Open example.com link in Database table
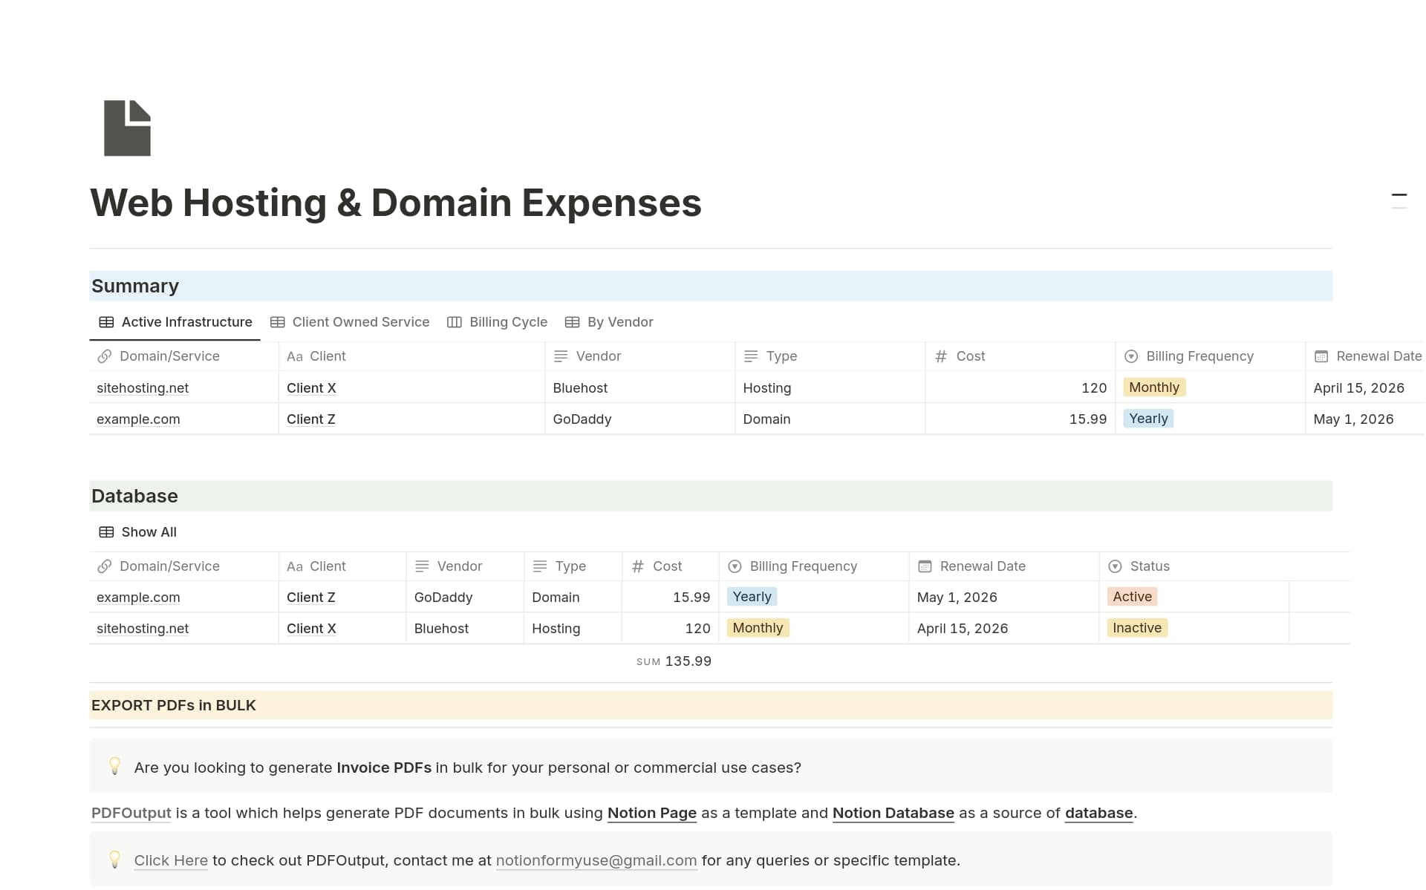The width and height of the screenshot is (1426, 890). (138, 598)
